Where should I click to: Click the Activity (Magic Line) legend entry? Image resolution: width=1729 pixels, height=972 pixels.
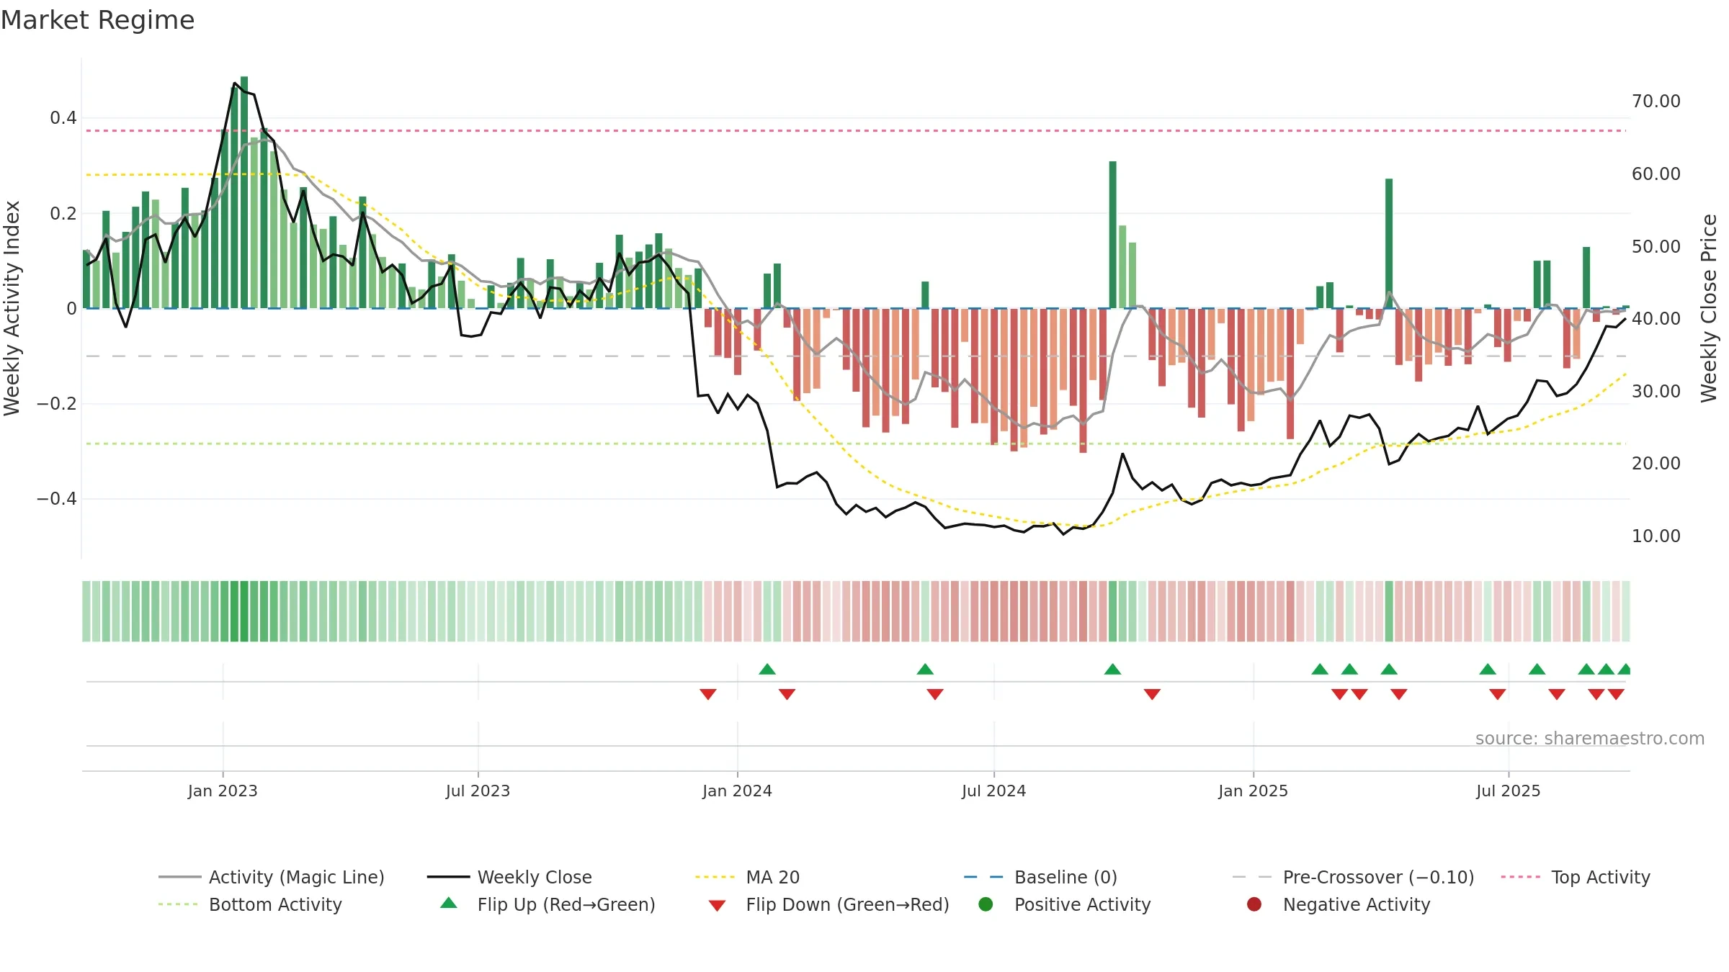click(x=272, y=877)
